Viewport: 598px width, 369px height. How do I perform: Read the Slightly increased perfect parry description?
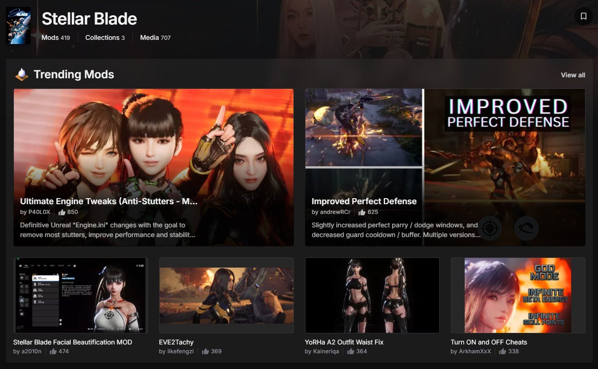click(x=396, y=230)
